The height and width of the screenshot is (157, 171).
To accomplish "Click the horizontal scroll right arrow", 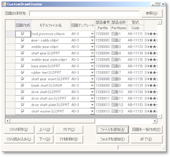I will coord(155,121).
